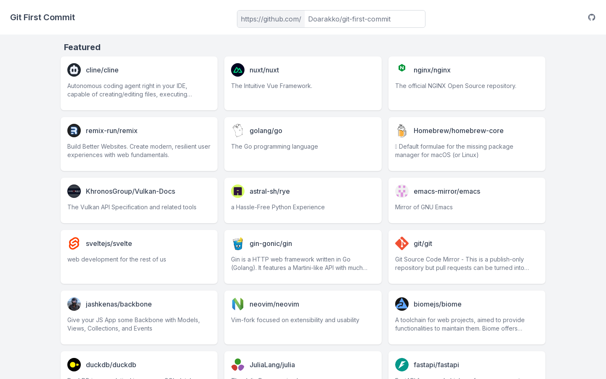Click the duckdb/duckdb yellow logo

click(74, 365)
